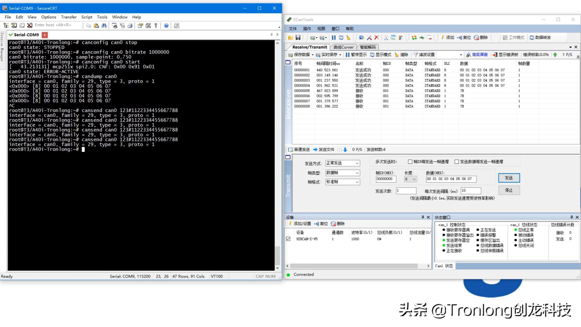This screenshot has width=581, height=327.
Task: Click 显示错误帧 show error frames item
Action: coord(505,54)
